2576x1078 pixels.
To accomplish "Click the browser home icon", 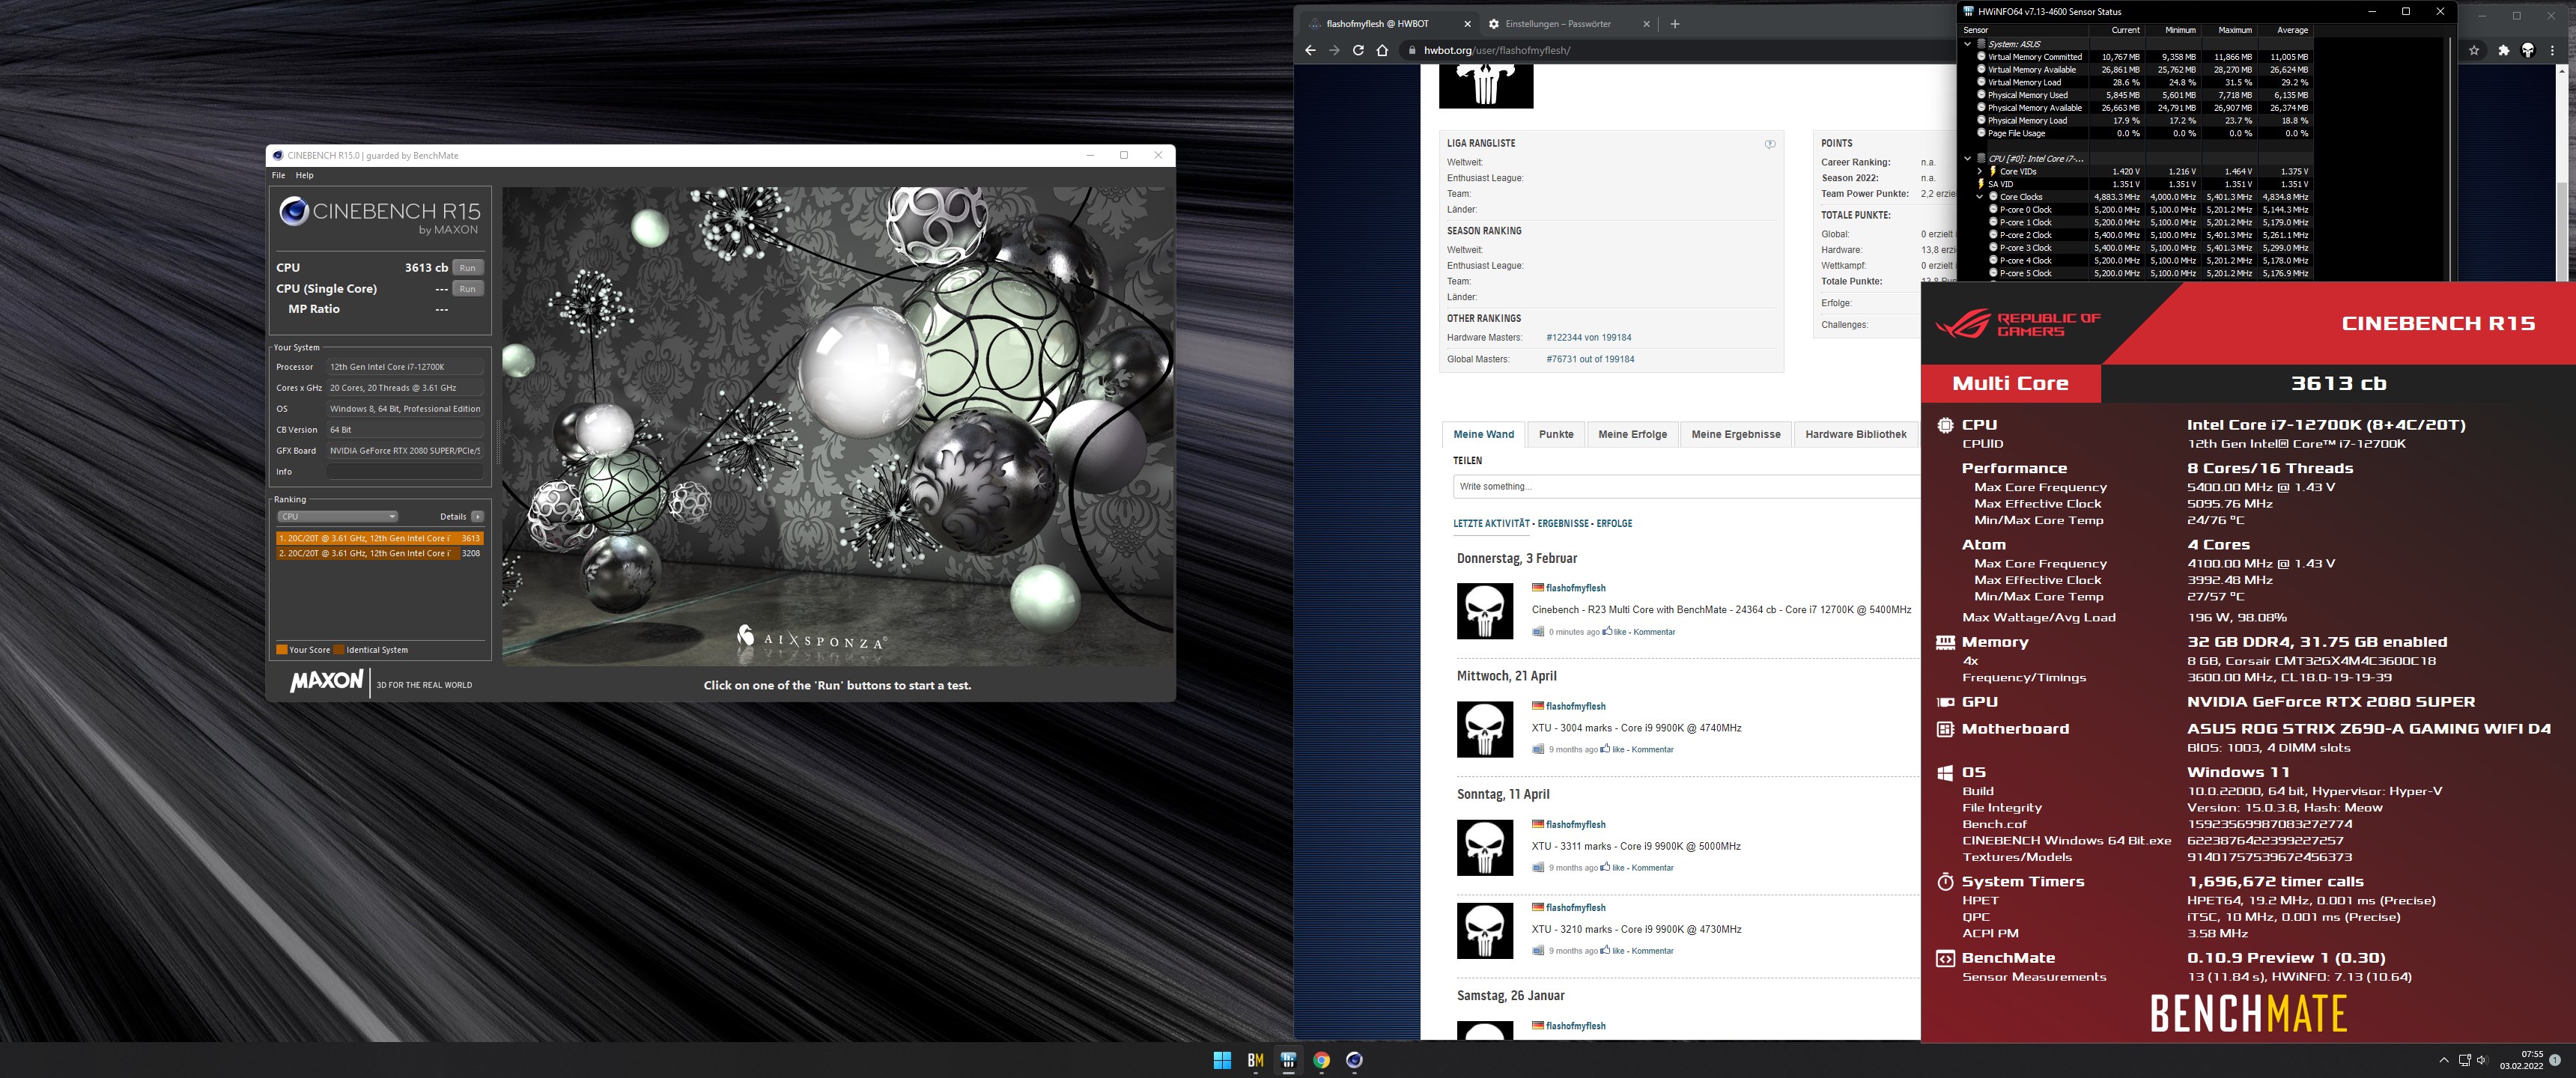I will tap(1382, 50).
